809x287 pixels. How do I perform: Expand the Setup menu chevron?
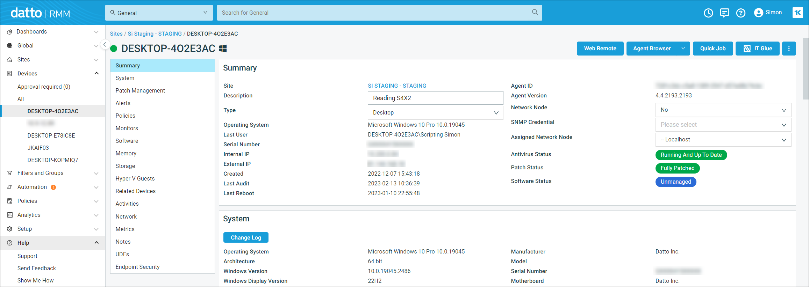point(96,229)
